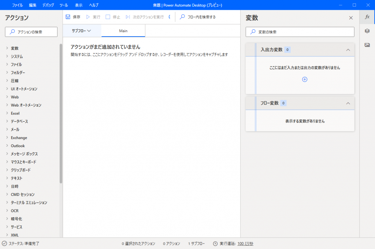The image size is (375, 249).
Task: Click the 1 サブフロー status text
Action: 196,244
